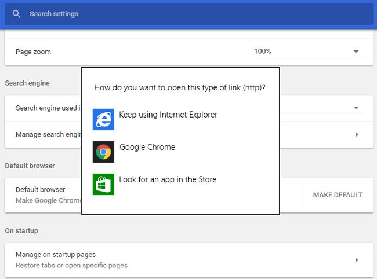Open the Page zoom 100% dropdown
Viewport: 377px width, 279px height.
308,52
